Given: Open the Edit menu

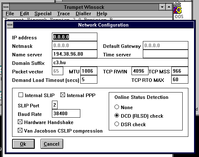Looking at the screenshot, I should [x=25, y=13].
